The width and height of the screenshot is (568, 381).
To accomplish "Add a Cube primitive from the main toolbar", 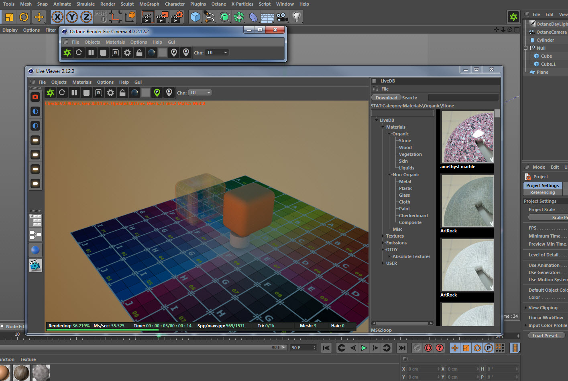I will pos(195,17).
